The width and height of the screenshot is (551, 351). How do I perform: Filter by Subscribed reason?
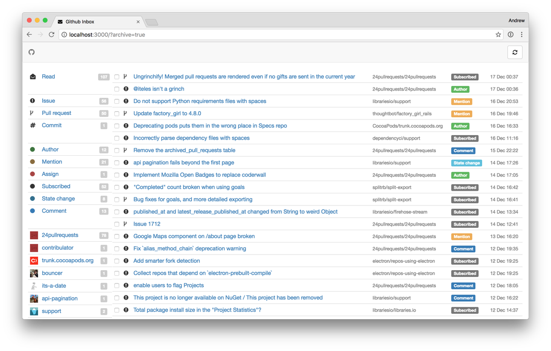pyautogui.click(x=56, y=186)
